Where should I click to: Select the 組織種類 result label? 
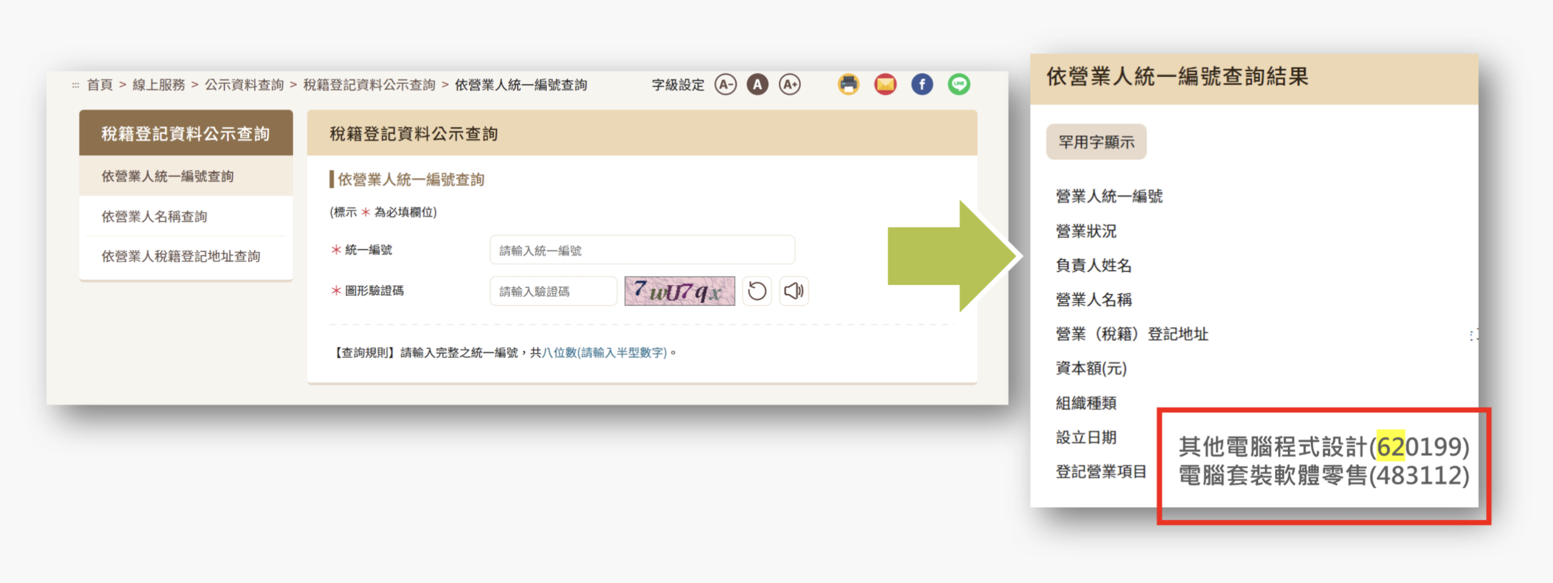coord(1086,403)
